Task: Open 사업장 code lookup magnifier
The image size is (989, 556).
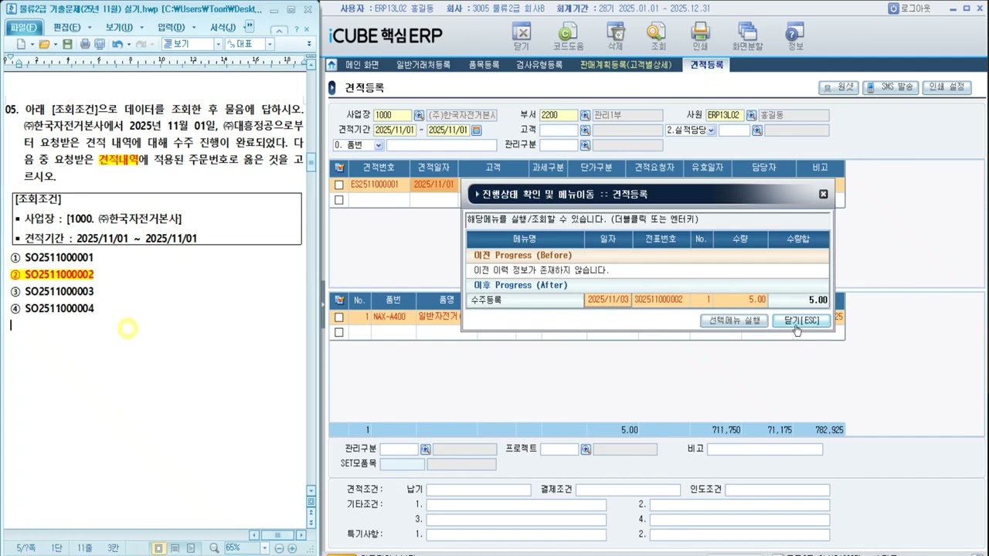Action: (x=419, y=116)
